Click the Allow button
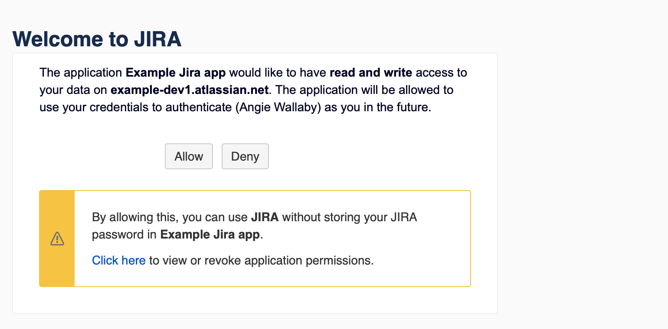This screenshot has width=668, height=329. pos(189,156)
